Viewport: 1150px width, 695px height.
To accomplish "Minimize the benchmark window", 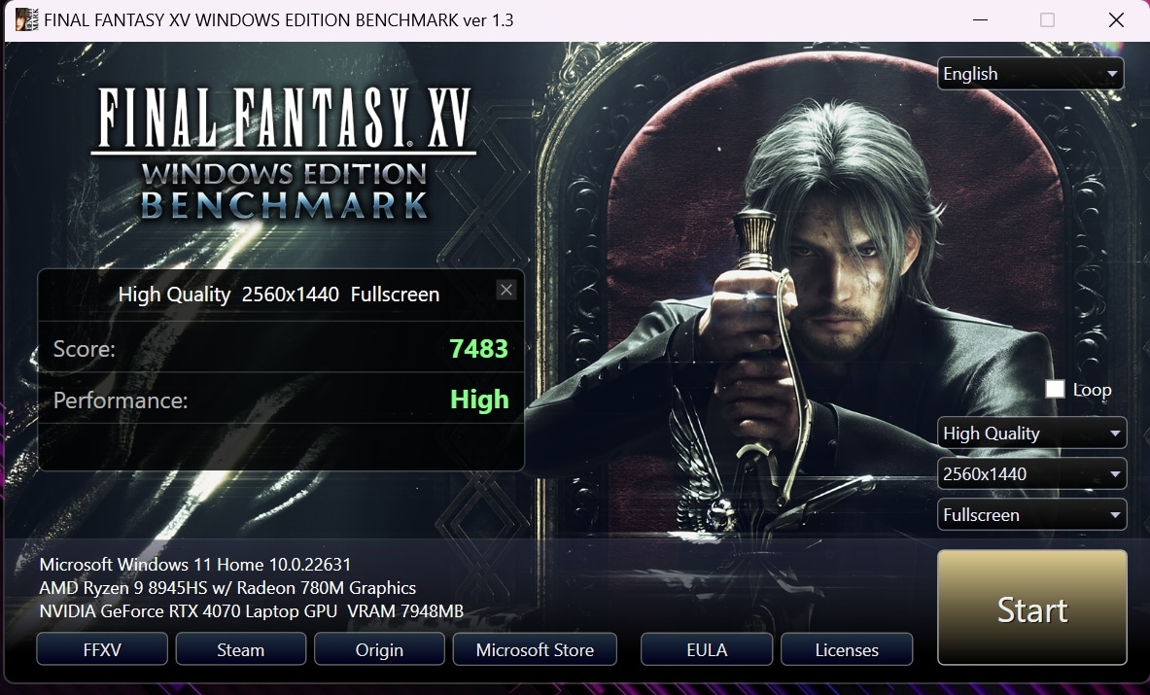I will (x=979, y=20).
